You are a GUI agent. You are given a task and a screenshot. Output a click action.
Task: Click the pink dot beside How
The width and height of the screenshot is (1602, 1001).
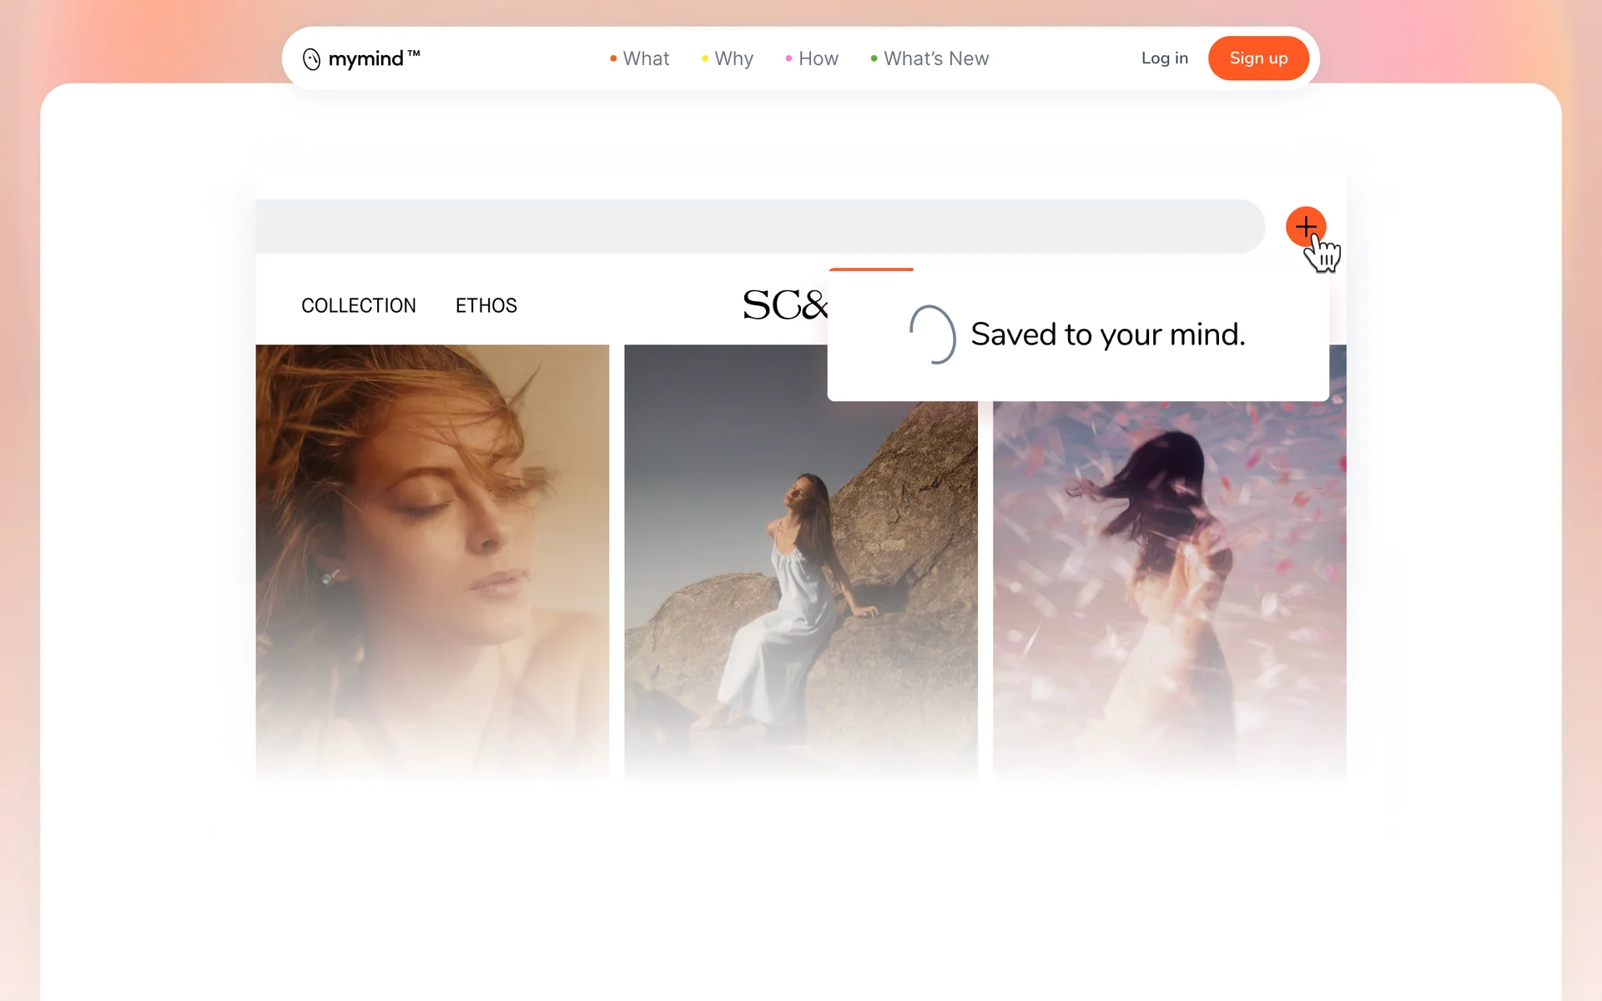click(x=788, y=58)
